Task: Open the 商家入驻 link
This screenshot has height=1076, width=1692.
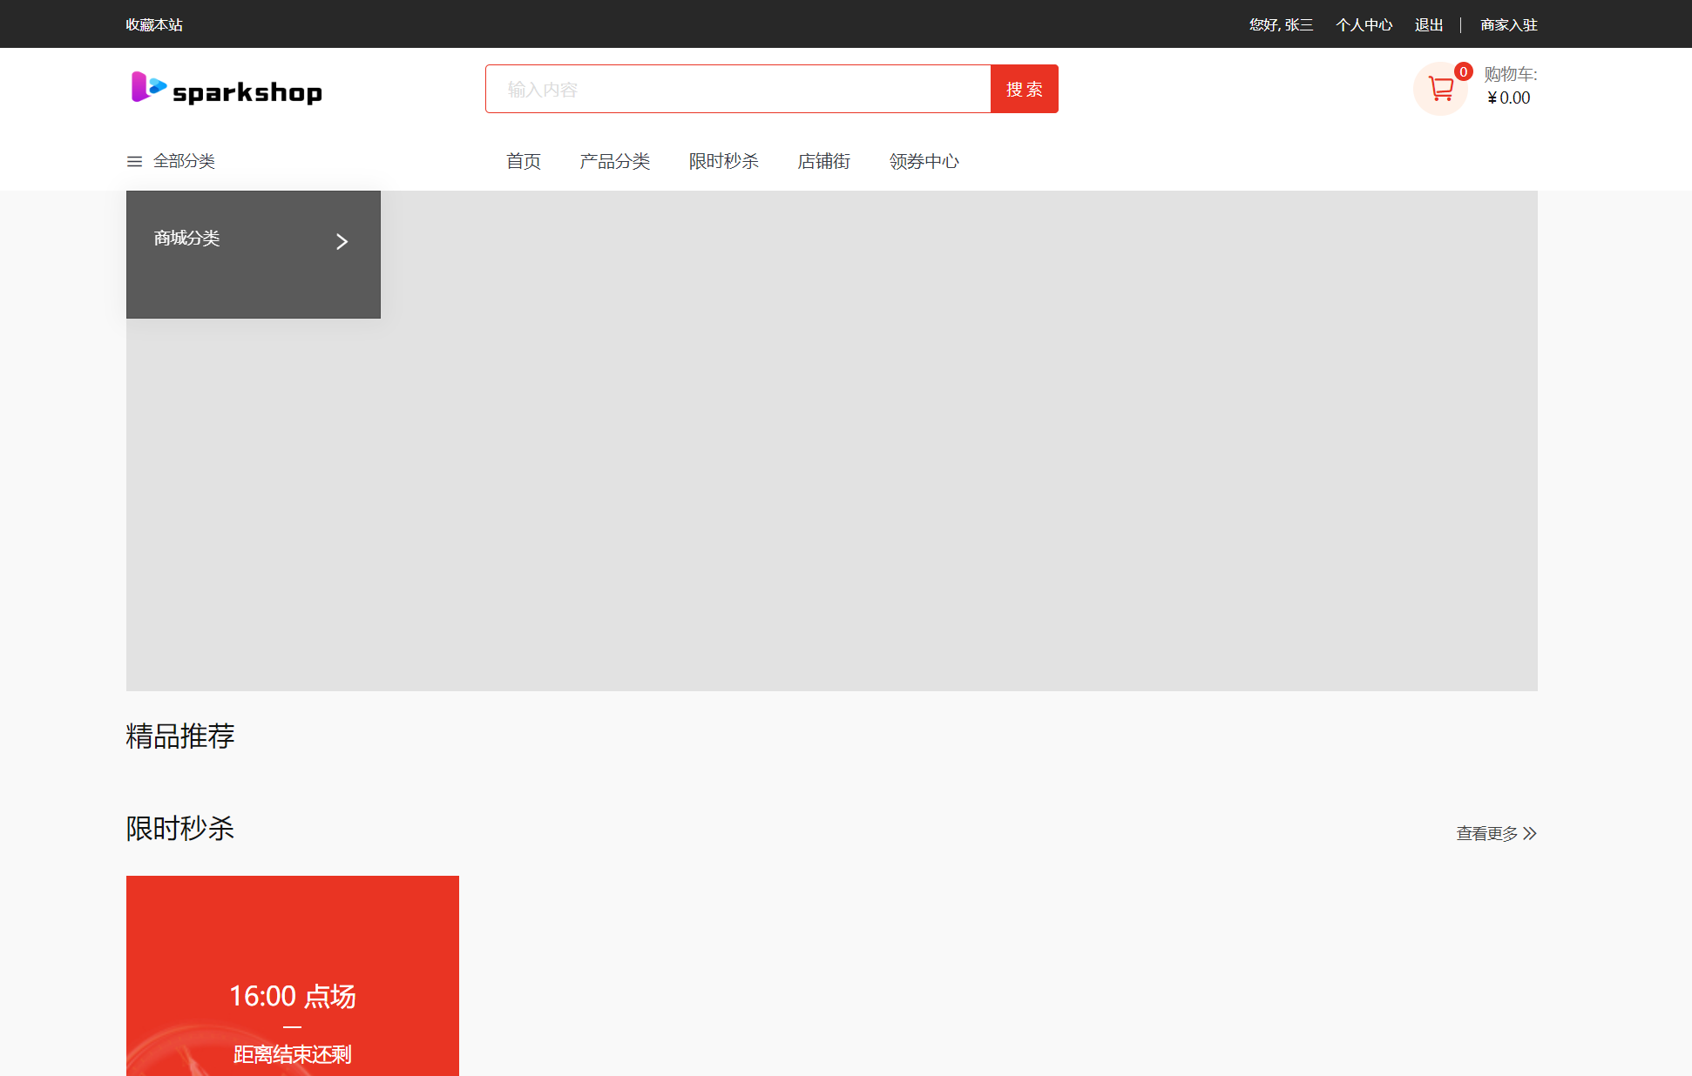Action: point(1509,24)
